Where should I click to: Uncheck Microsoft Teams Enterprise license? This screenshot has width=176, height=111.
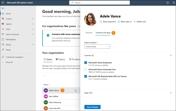pyautogui.click(x=86, y=63)
